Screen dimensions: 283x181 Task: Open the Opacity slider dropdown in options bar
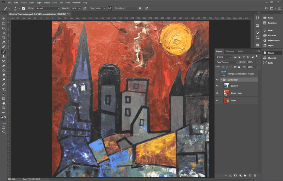(80, 8)
